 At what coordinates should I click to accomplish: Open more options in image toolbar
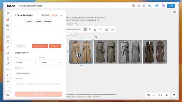point(113,29)
